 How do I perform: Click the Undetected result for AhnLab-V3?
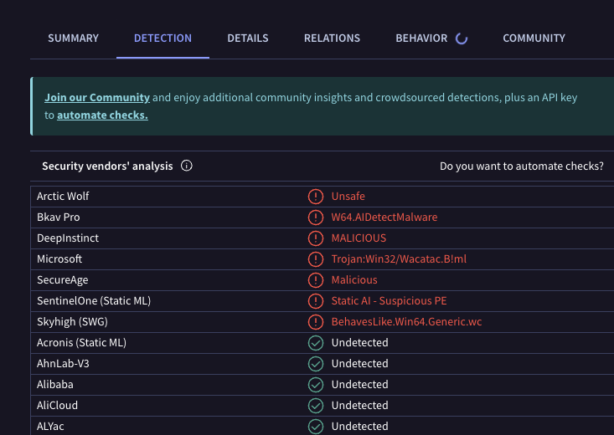pos(360,363)
